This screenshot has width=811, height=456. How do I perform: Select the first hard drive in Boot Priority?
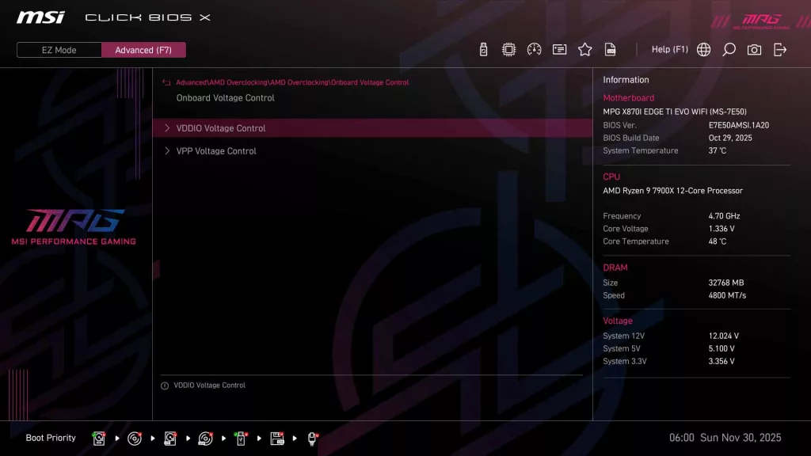pyautogui.click(x=98, y=437)
